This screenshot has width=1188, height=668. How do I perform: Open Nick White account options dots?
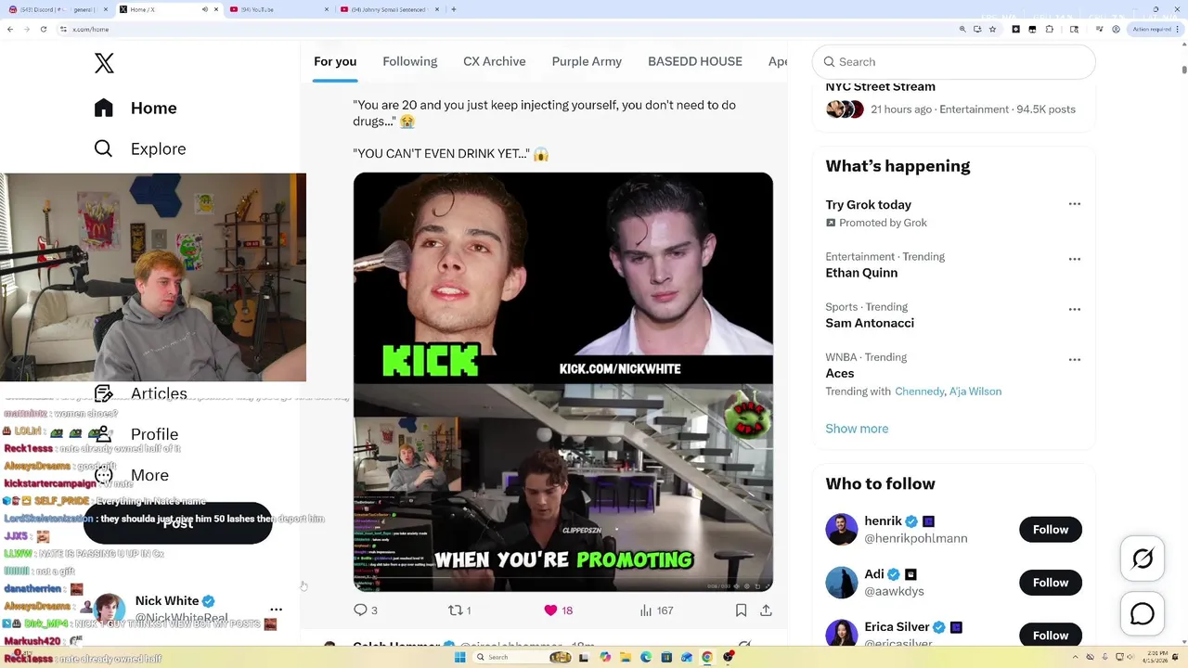[276, 610]
